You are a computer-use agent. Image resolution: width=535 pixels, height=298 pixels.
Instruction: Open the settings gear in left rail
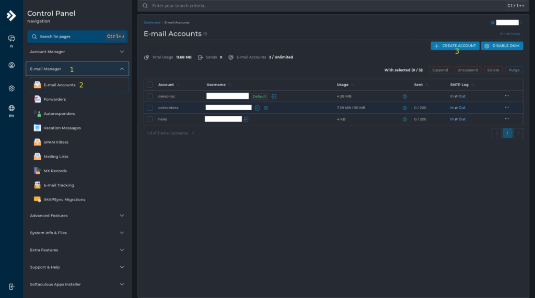pos(11,88)
